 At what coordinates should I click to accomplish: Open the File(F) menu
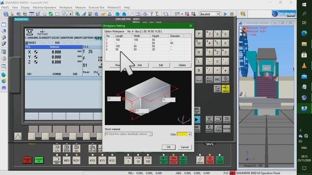[5, 7]
